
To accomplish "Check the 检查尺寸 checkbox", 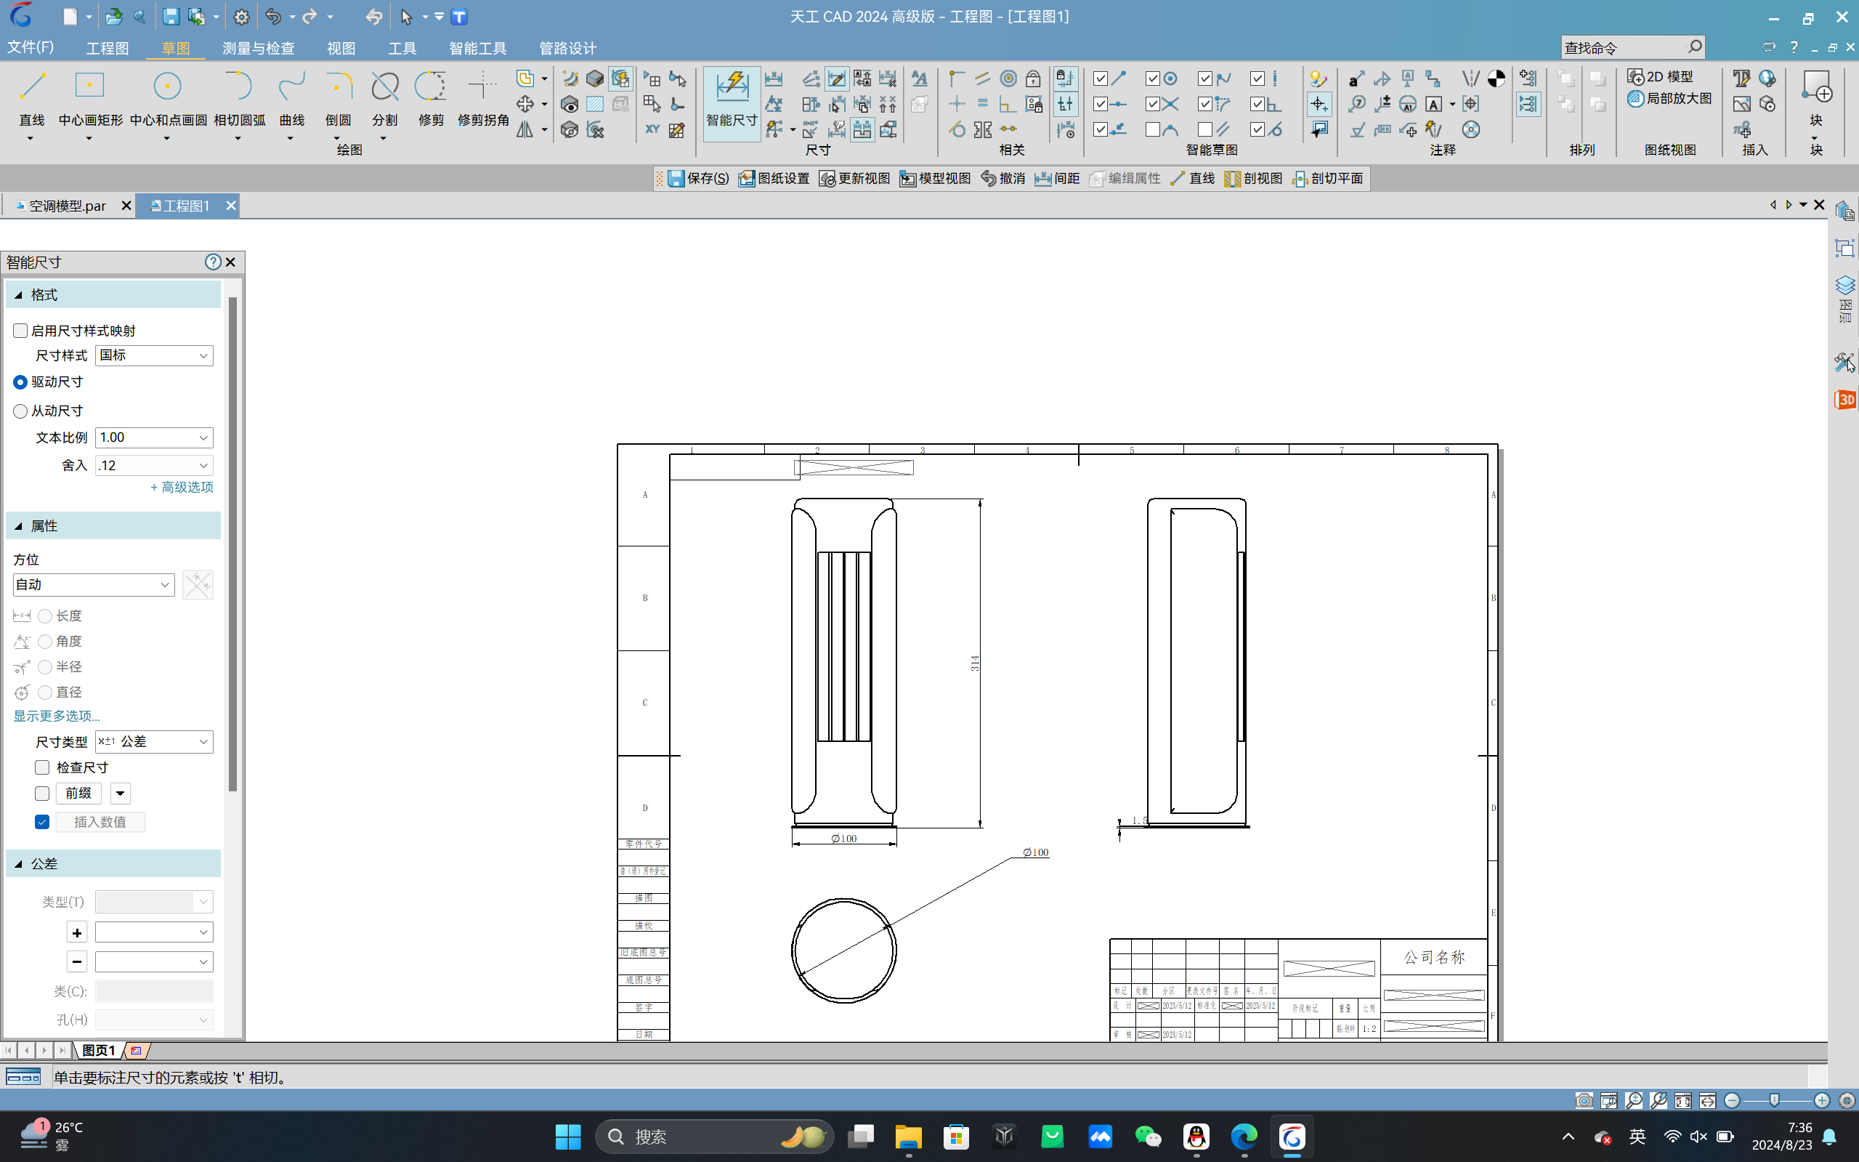I will tap(42, 767).
